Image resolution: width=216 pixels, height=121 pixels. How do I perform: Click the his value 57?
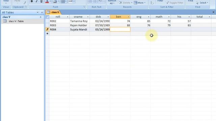click(x=181, y=21)
